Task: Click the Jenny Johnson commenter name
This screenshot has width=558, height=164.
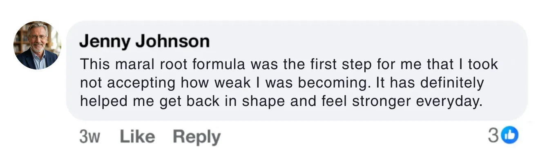Action: (x=144, y=41)
